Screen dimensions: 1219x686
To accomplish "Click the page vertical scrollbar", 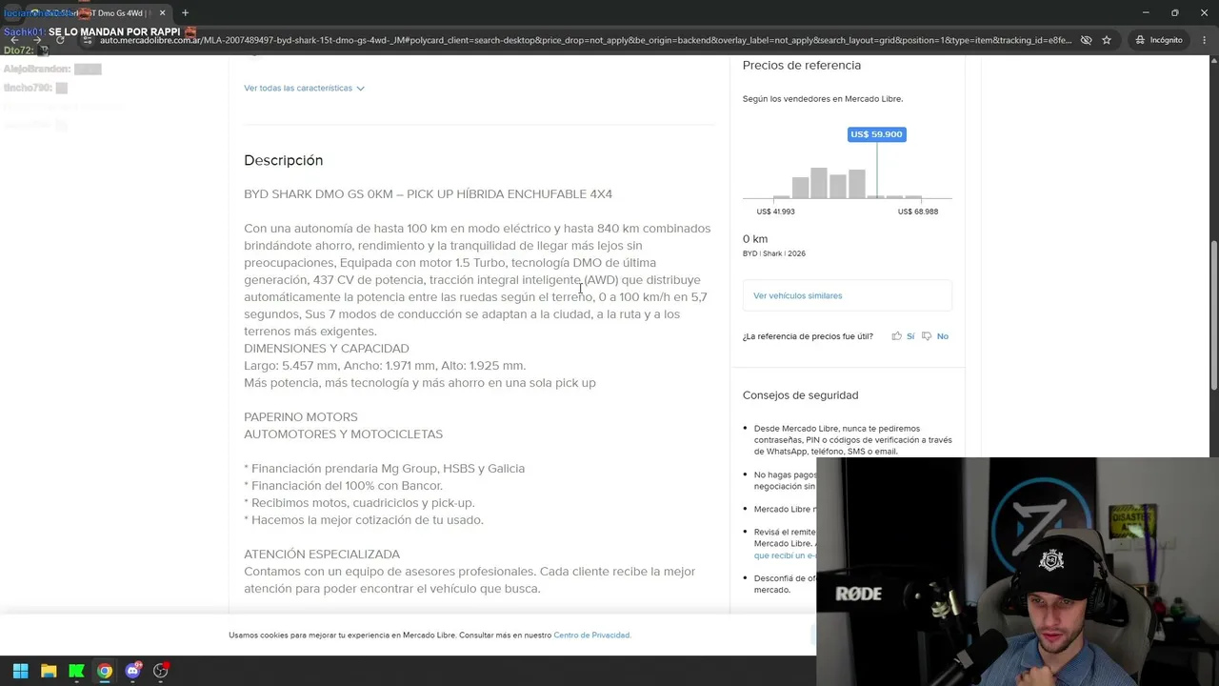I will pos(1213,314).
